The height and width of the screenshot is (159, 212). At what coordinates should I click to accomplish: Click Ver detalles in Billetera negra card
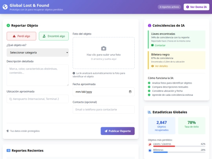161,66
